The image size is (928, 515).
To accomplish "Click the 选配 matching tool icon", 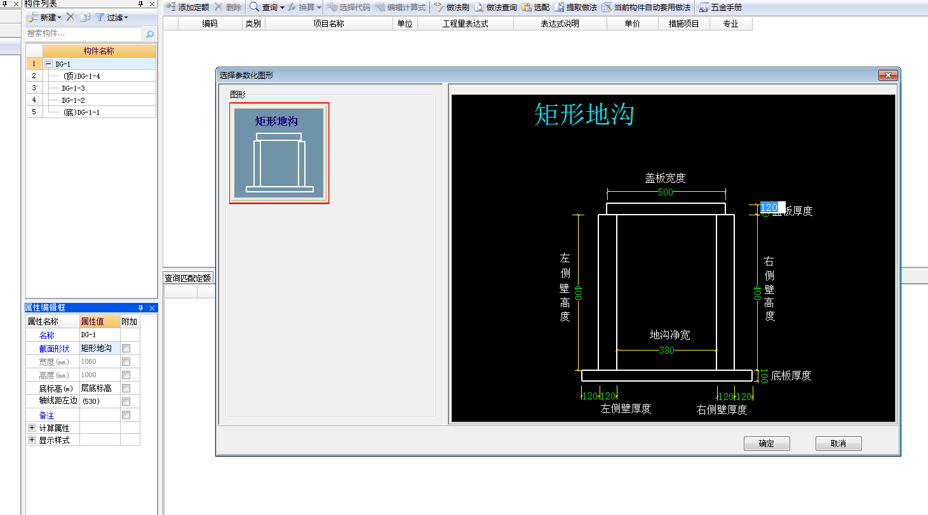I will [527, 8].
